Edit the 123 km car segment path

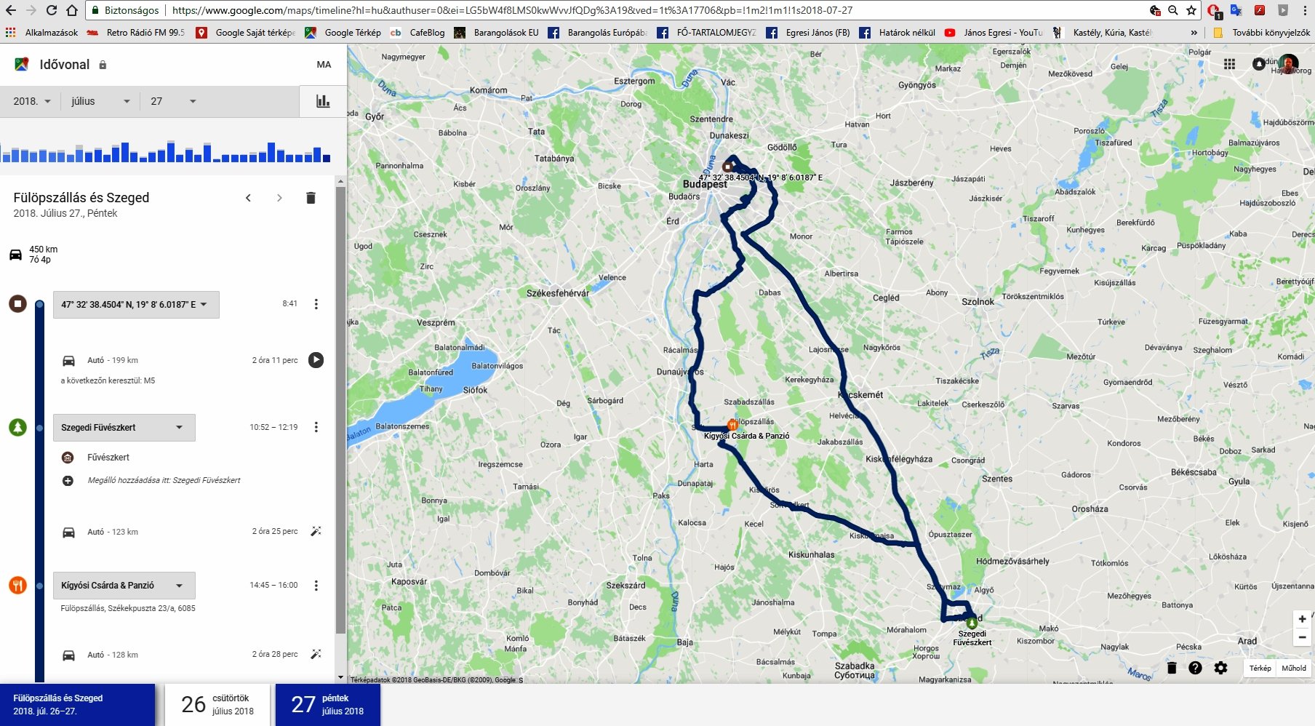point(316,532)
